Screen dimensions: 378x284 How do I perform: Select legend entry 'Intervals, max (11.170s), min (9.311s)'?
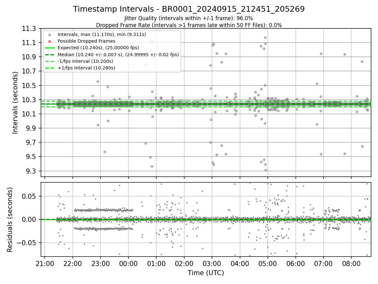click(102, 34)
